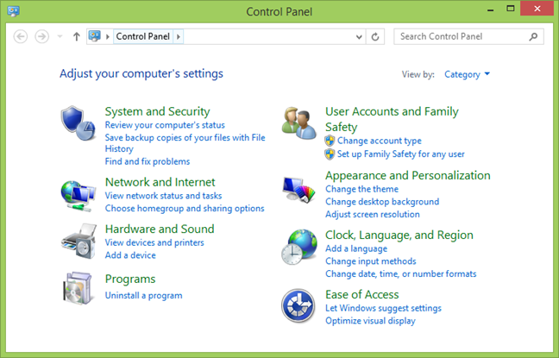Open the View by Category dropdown
This screenshot has height=358, width=559.
pyautogui.click(x=467, y=74)
